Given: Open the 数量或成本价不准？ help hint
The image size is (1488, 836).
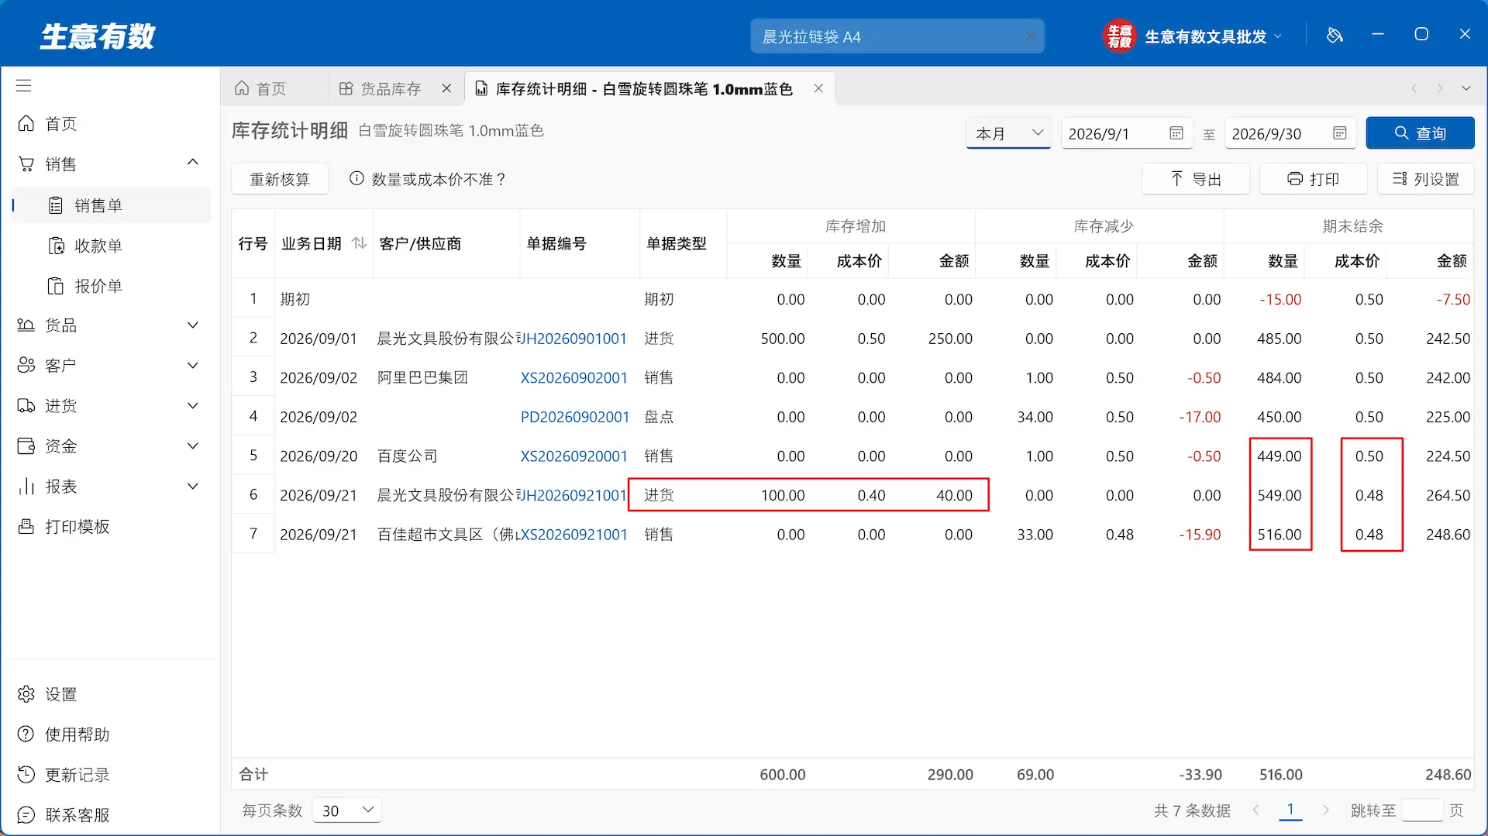Looking at the screenshot, I should pyautogui.click(x=428, y=179).
